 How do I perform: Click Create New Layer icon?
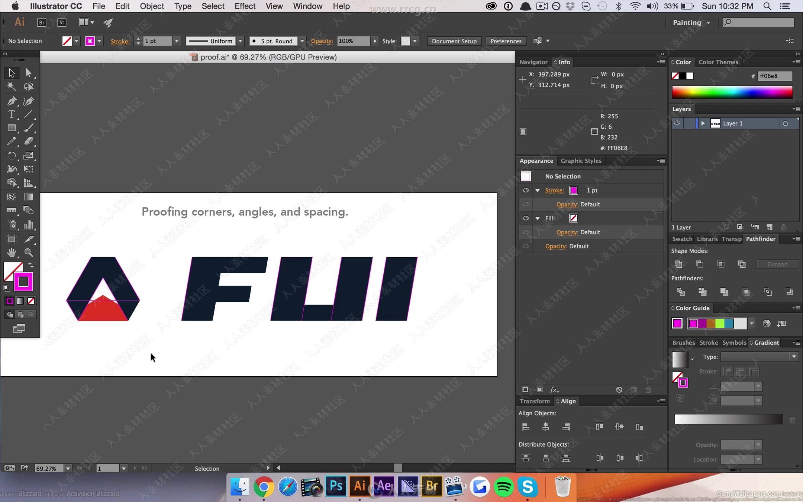770,227
